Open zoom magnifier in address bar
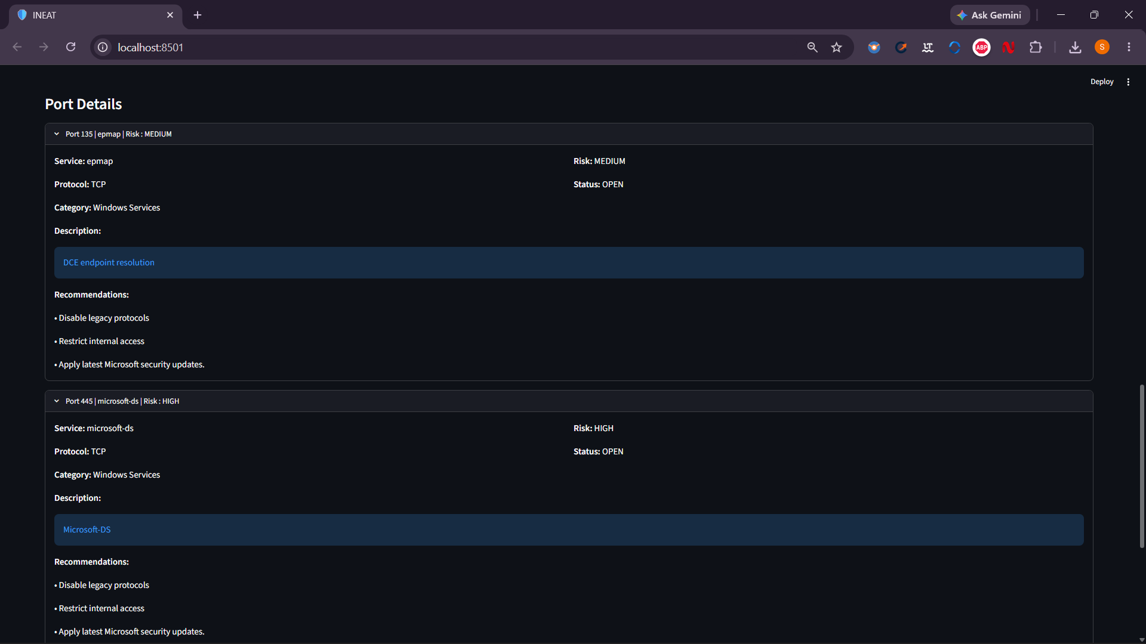Viewport: 1146px width, 644px height. [812, 47]
